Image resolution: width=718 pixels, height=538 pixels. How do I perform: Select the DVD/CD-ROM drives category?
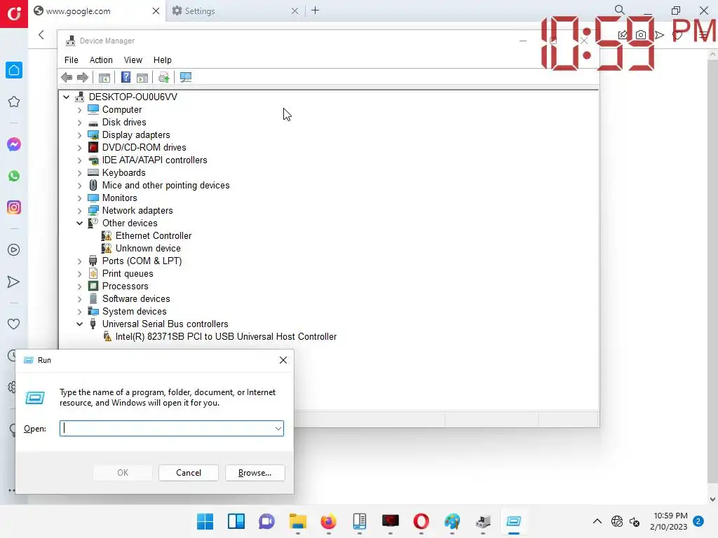click(144, 148)
